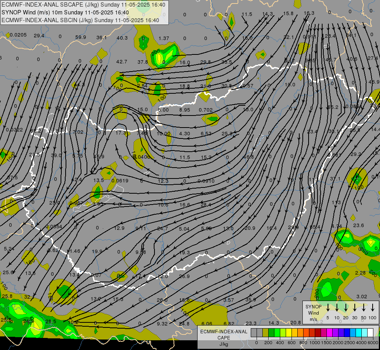Choose the deep blue CAPE legend swatch
380x350 pixels.
click(x=347, y=332)
